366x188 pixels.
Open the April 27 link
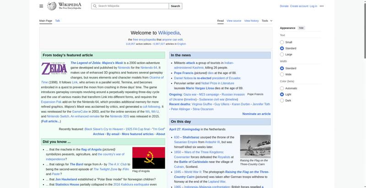(x=175, y=129)
